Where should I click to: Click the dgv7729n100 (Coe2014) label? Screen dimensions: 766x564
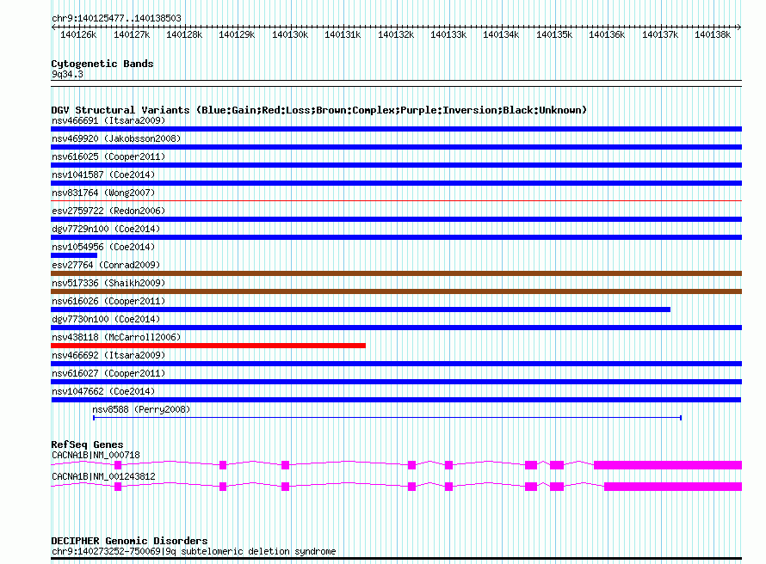pos(106,229)
